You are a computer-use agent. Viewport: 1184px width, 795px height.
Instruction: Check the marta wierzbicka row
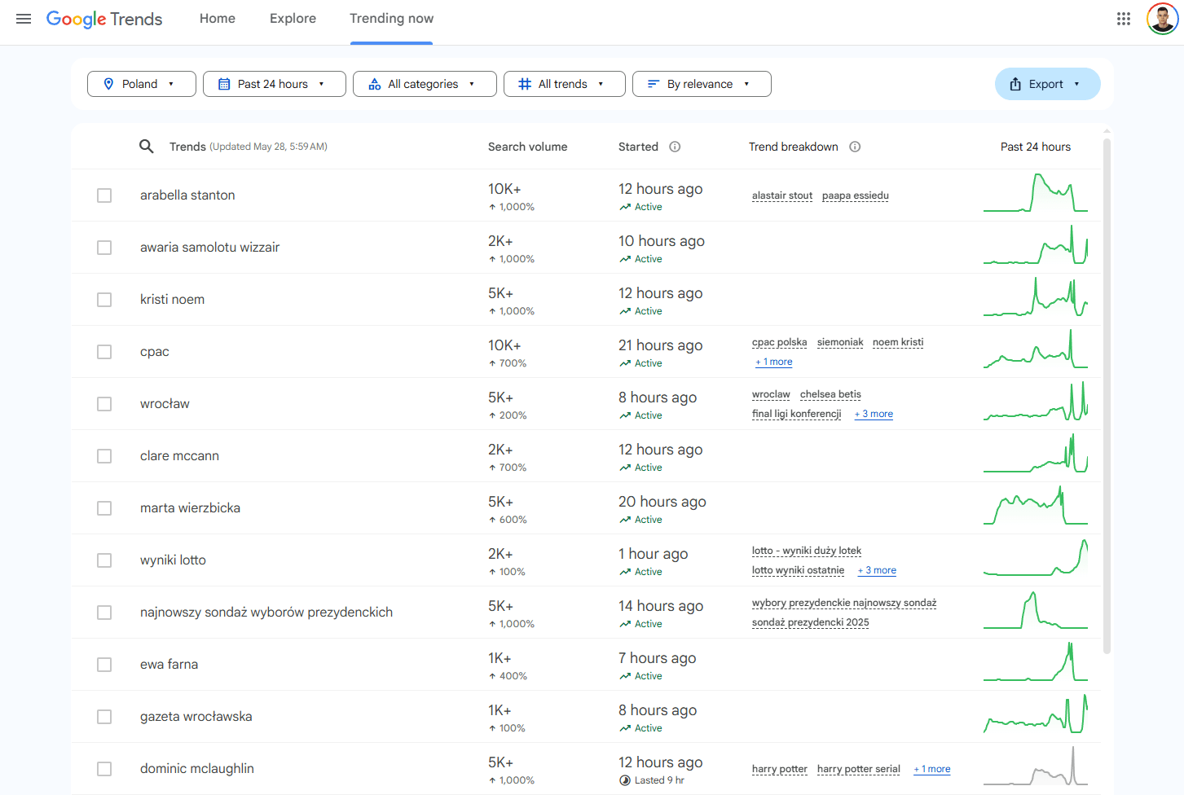[104, 508]
